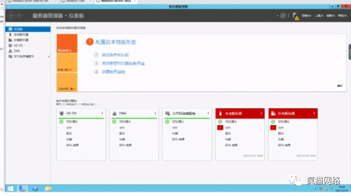Screen dimensions: 351x196
Task: Click the DNS icon in the left pane
Action: coord(10,51)
